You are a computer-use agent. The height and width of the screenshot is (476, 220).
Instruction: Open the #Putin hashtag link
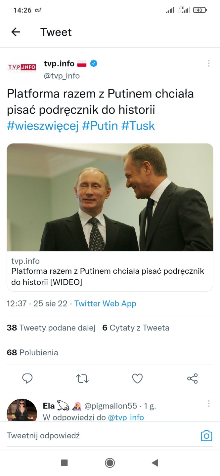(100, 126)
